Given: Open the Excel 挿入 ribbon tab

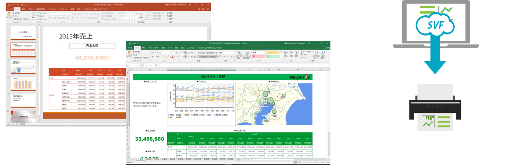Looking at the screenshot, I should (x=144, y=48).
